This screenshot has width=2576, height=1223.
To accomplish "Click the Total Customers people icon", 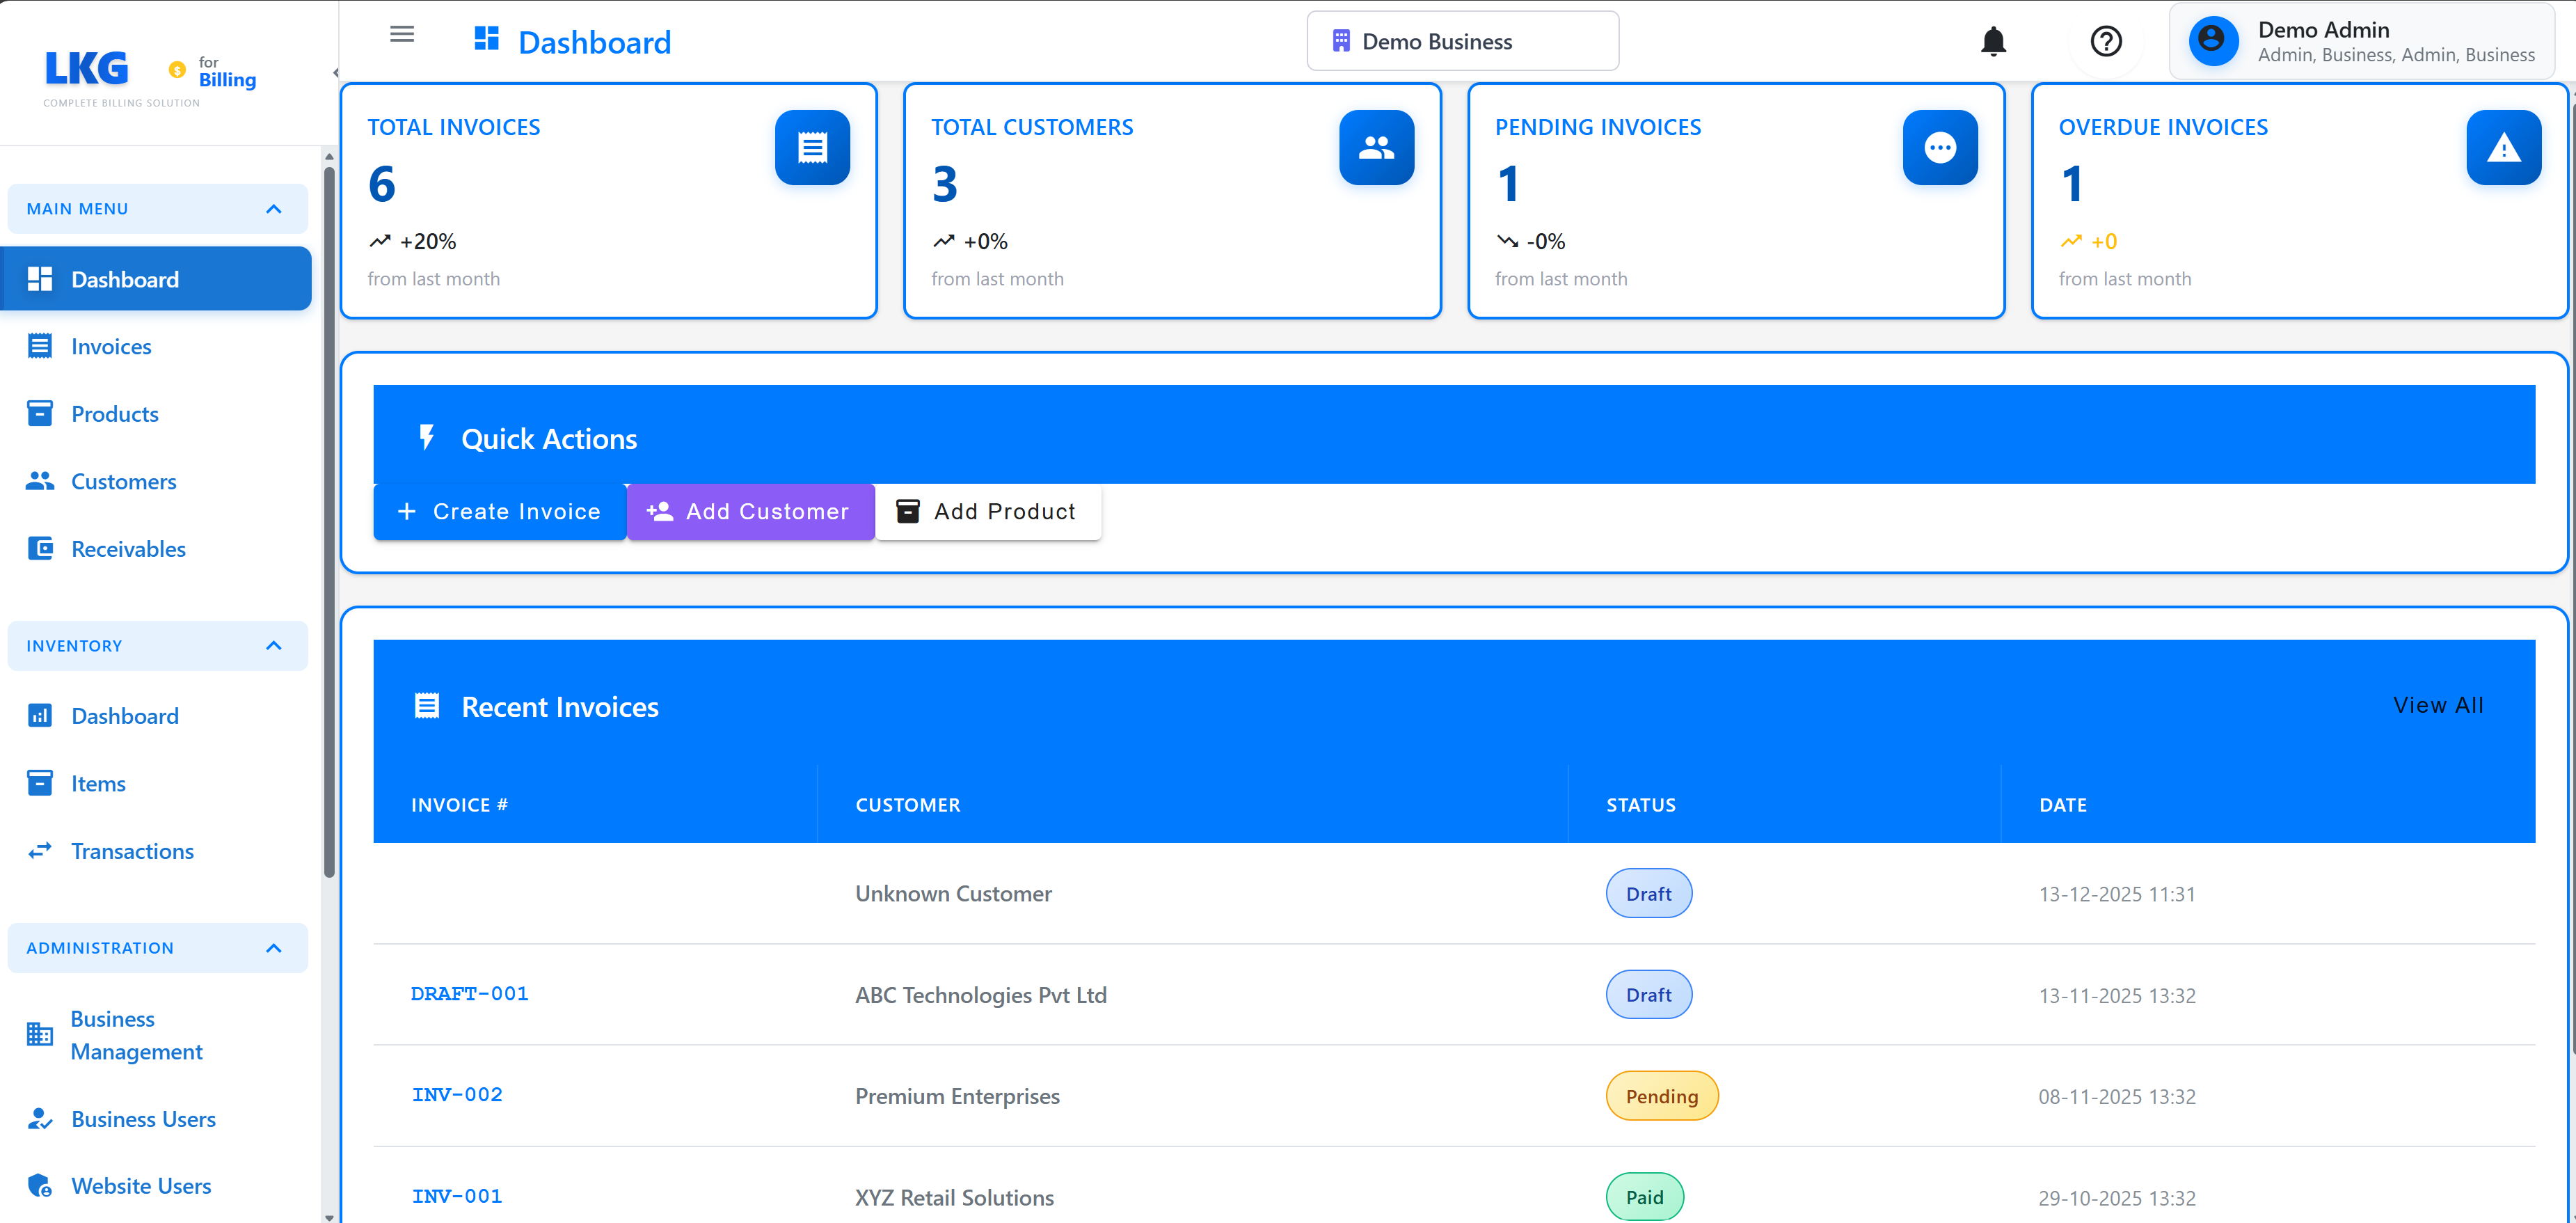I will tap(1376, 148).
